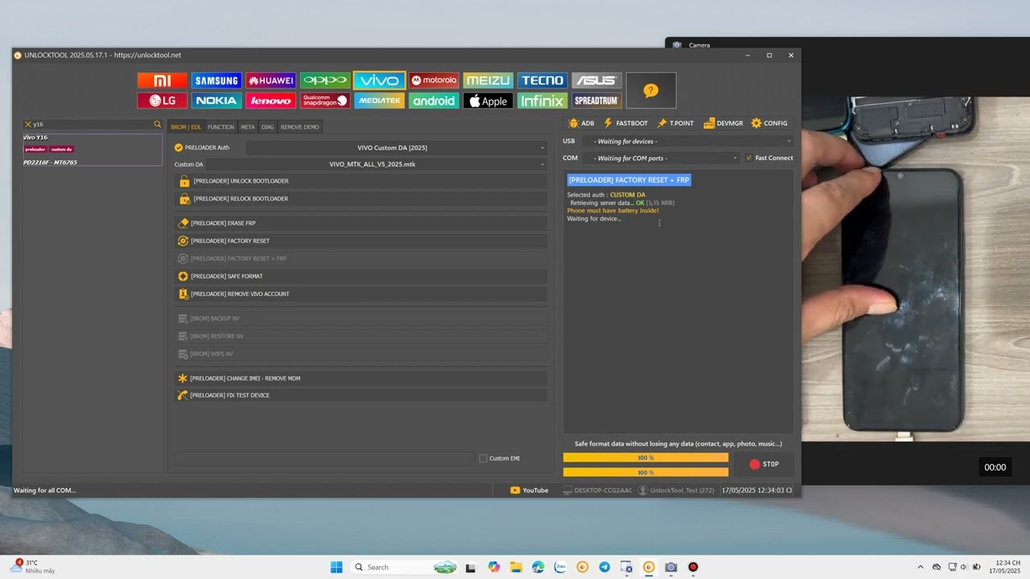
Task: Select the LG brand logo
Action: (x=163, y=101)
